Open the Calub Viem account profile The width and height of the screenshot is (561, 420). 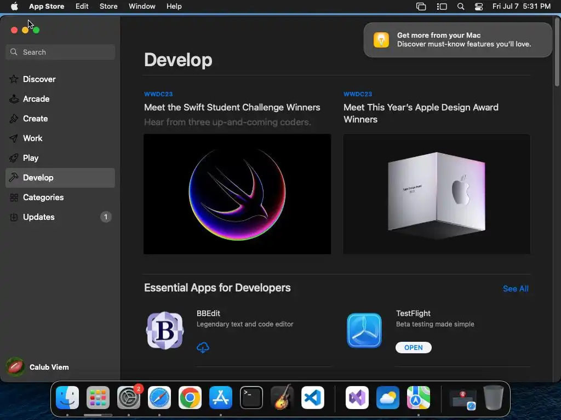pos(38,367)
